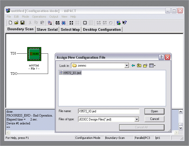Click the dialog's question mark help button
The image size is (189, 146).
click(x=161, y=57)
